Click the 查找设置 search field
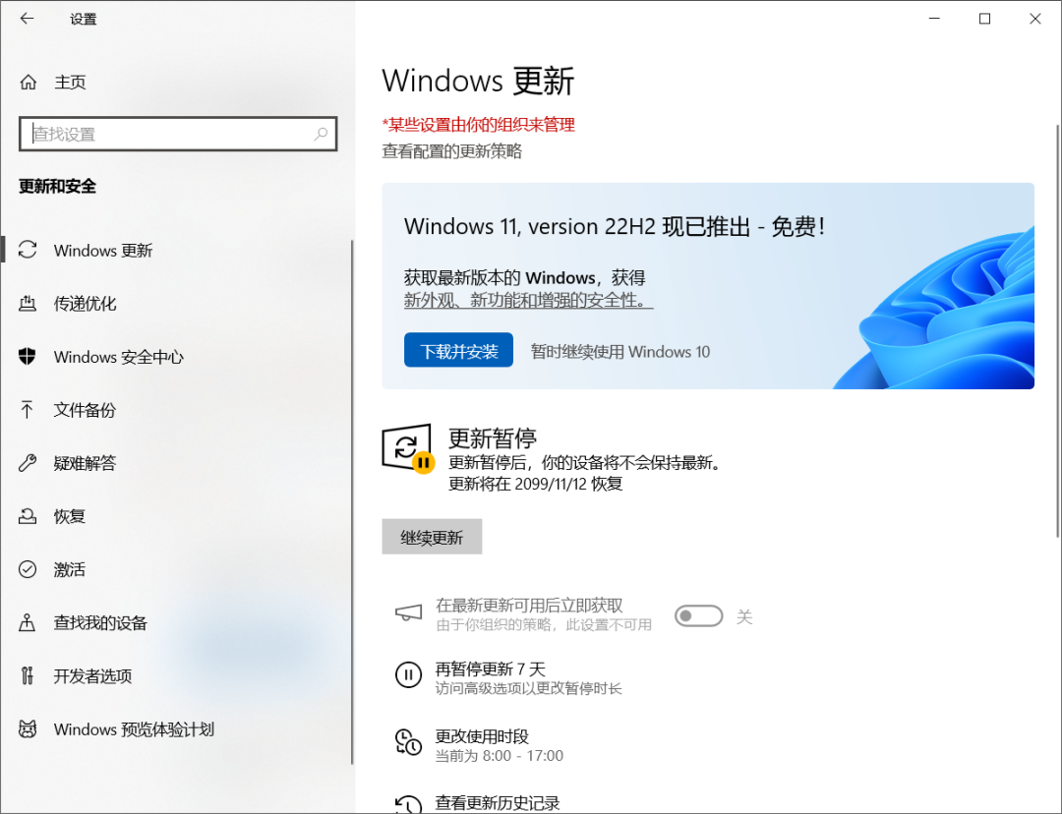Viewport: 1062px width, 814px height. [x=177, y=134]
